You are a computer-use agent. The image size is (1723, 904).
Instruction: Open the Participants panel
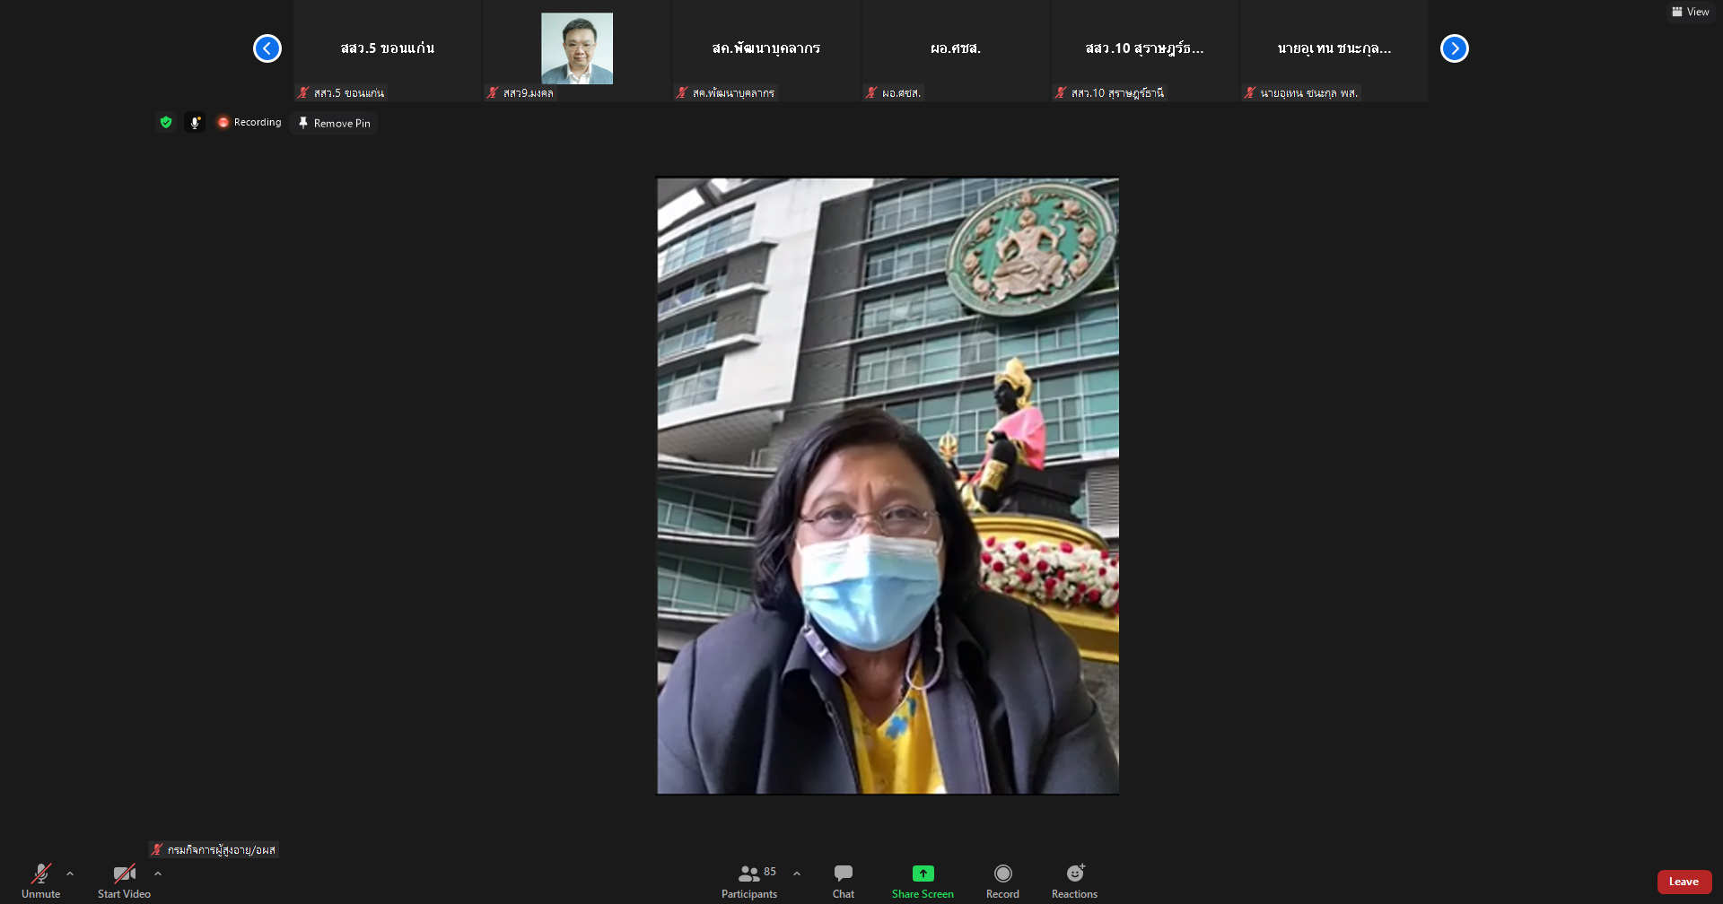point(749,880)
